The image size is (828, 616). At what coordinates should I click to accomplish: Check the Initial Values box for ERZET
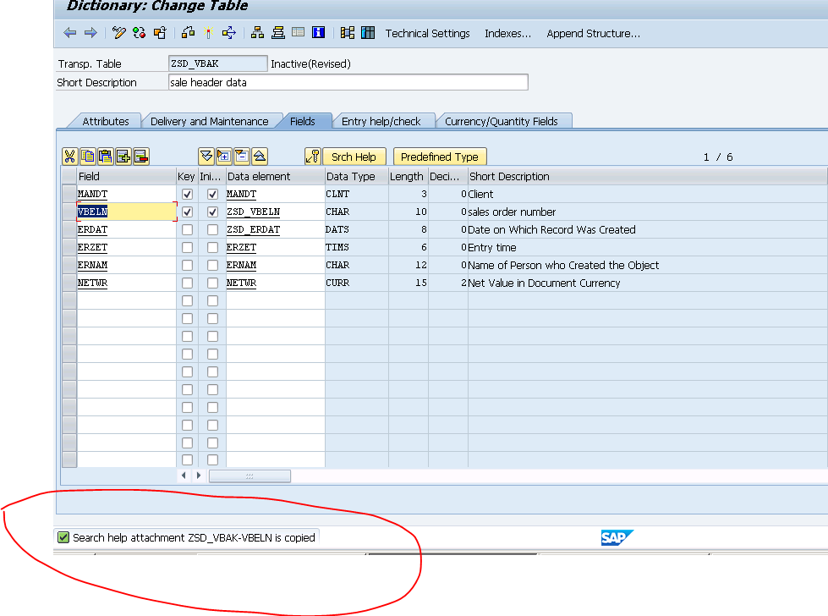(211, 247)
